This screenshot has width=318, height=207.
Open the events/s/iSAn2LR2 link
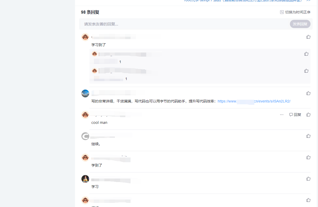(254, 101)
